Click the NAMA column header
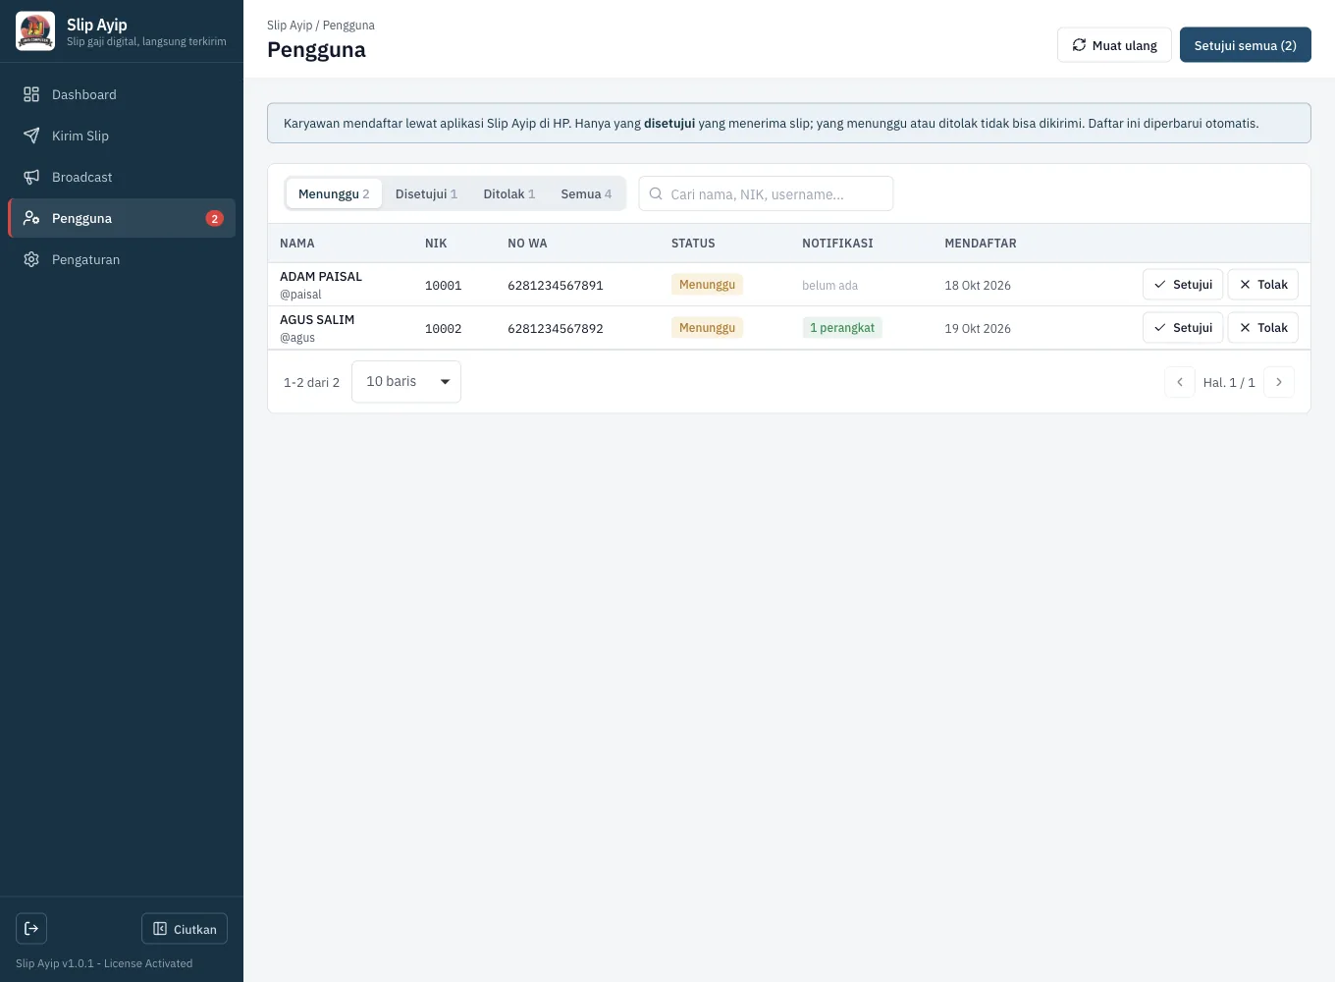The image size is (1335, 982). 297,244
